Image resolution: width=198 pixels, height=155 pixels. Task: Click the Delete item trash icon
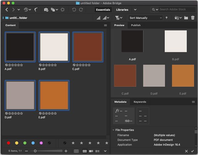(193, 18)
